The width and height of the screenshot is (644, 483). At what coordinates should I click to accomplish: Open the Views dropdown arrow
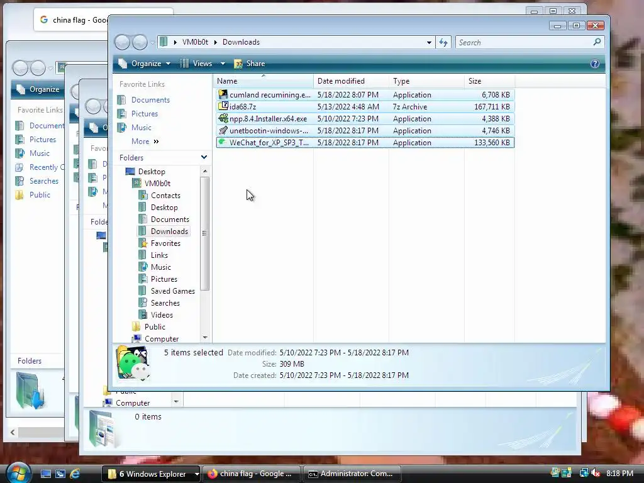tap(223, 64)
